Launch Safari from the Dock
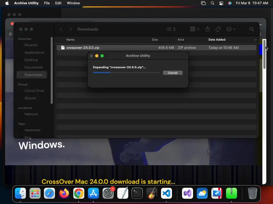Viewport: 273px width, 204px height. click(49, 193)
